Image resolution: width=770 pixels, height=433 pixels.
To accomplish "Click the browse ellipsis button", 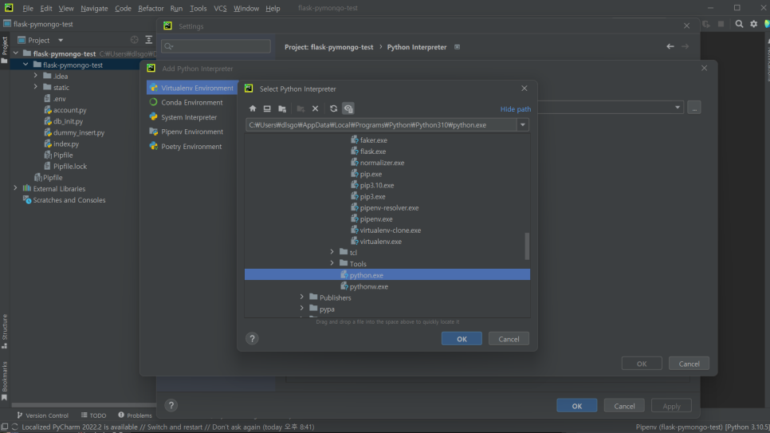I will (694, 108).
